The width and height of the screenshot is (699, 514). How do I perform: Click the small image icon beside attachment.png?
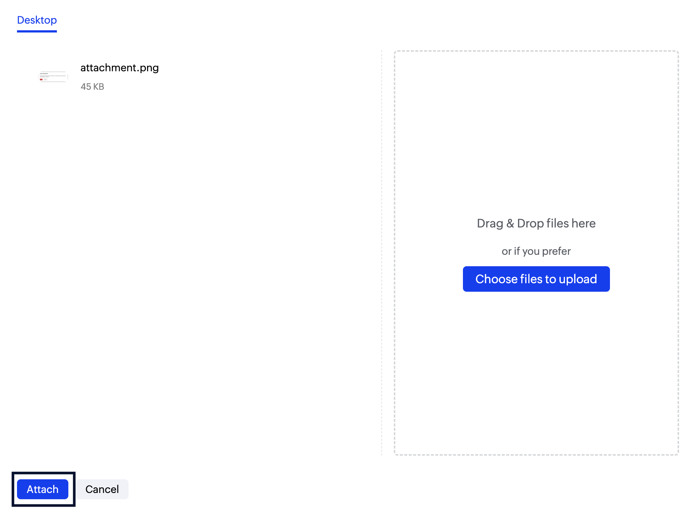[54, 77]
